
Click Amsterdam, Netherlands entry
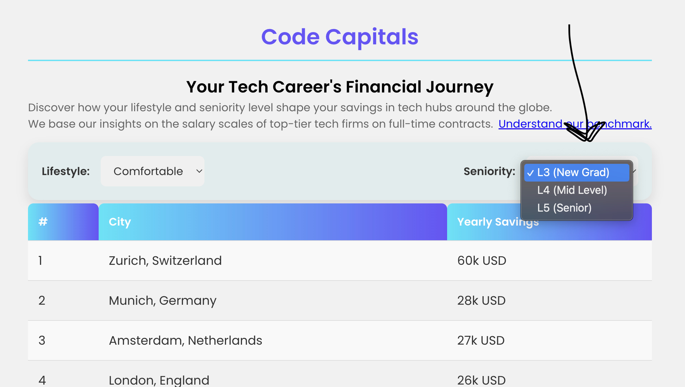[x=185, y=340]
